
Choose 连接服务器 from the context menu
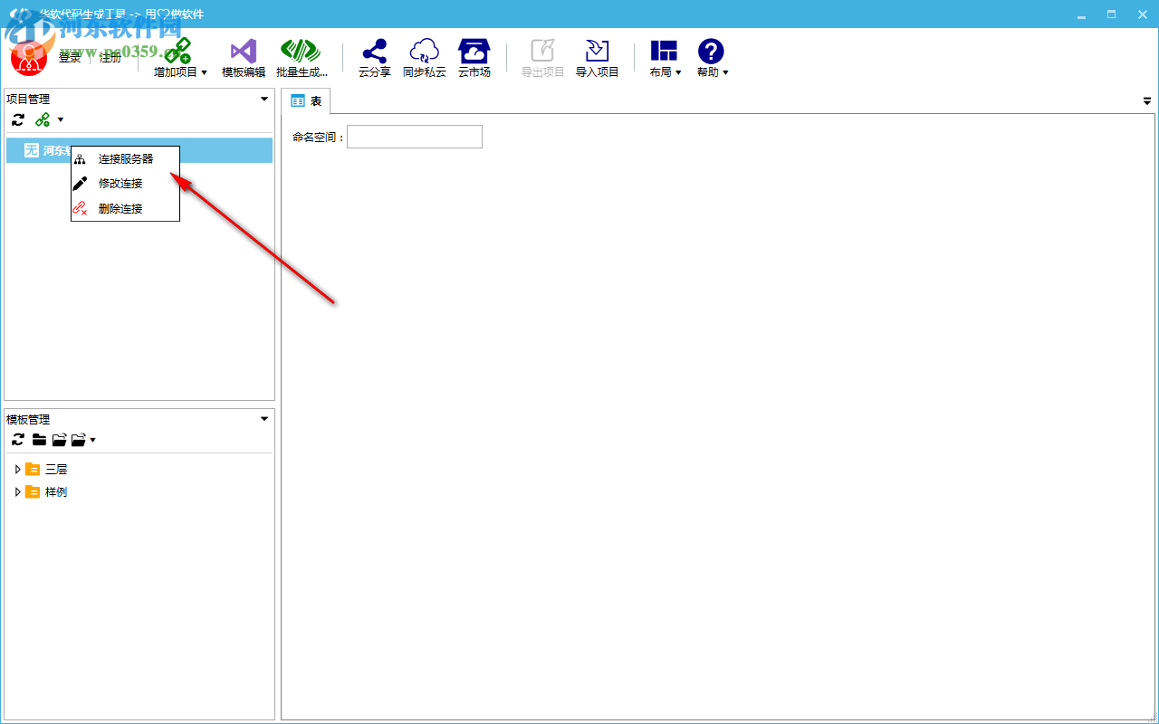tap(125, 158)
